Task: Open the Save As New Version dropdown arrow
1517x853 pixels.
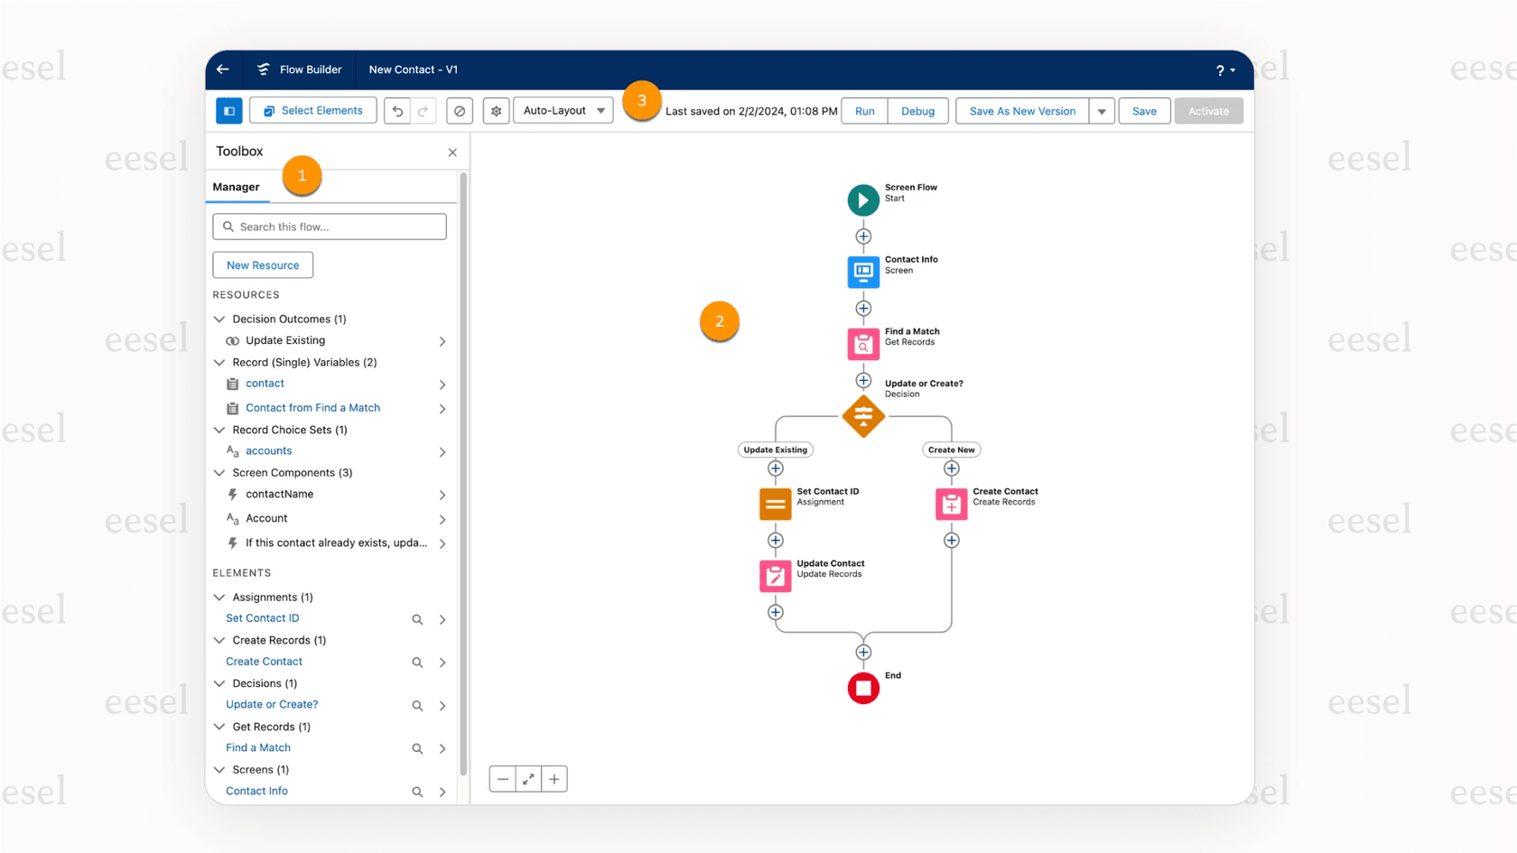Action: pos(1102,110)
